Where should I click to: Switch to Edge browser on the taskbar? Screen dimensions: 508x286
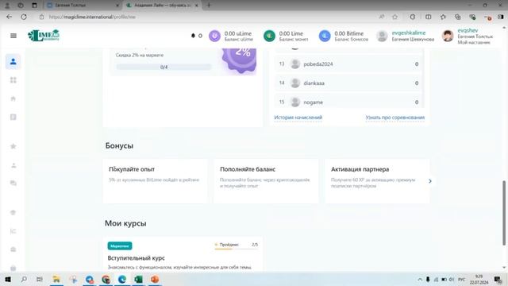[122, 279]
